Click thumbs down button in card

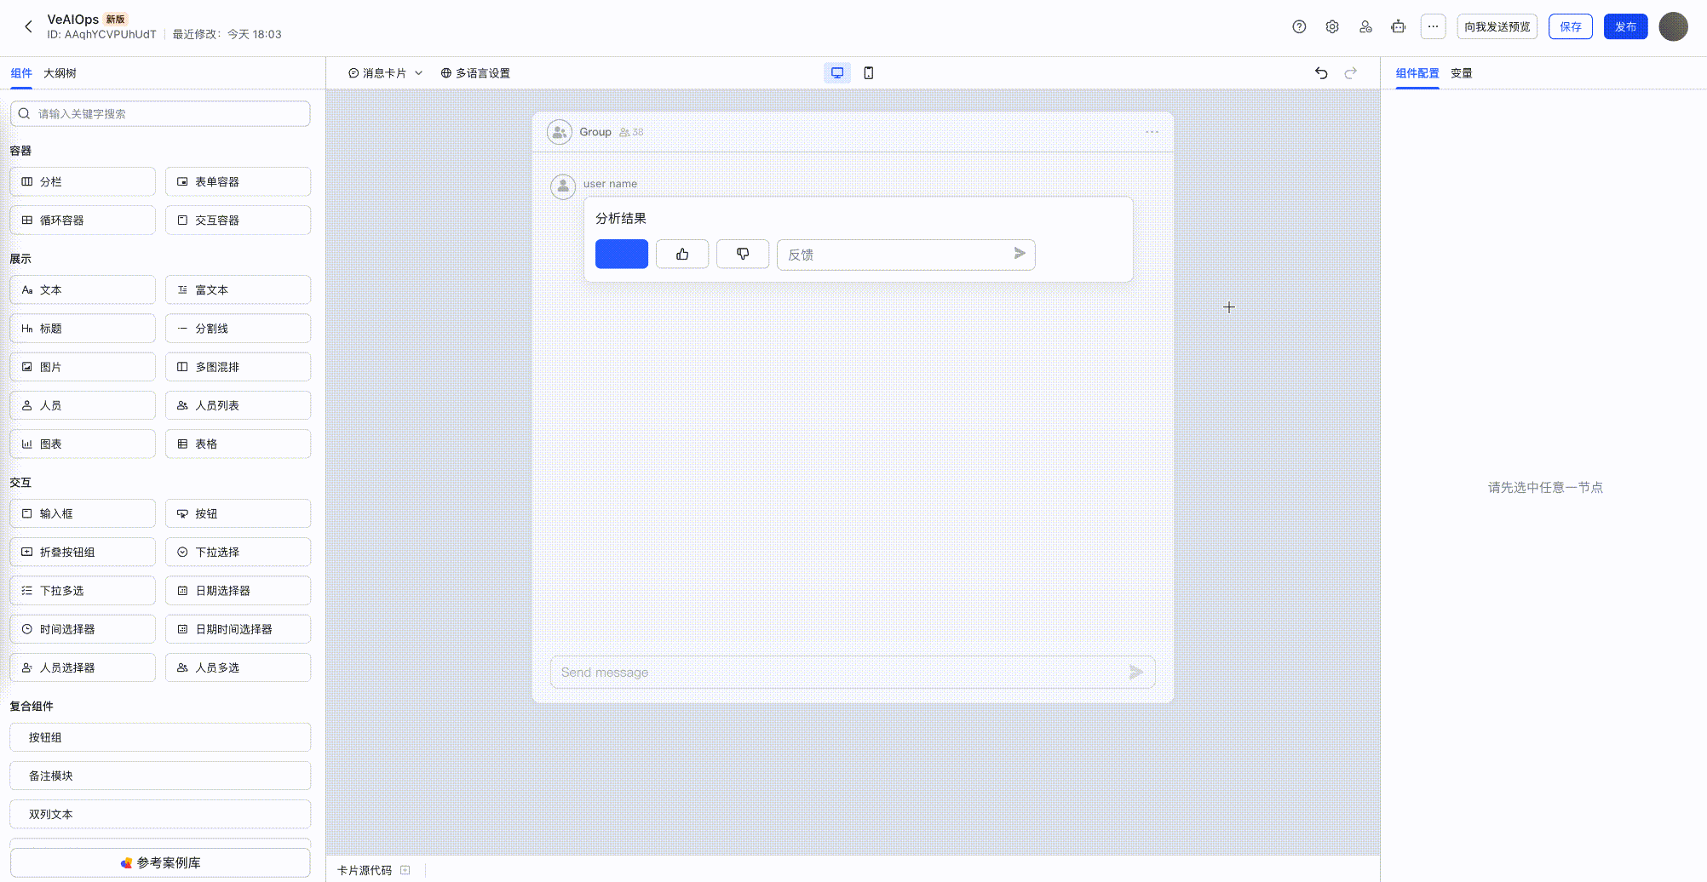click(x=743, y=254)
